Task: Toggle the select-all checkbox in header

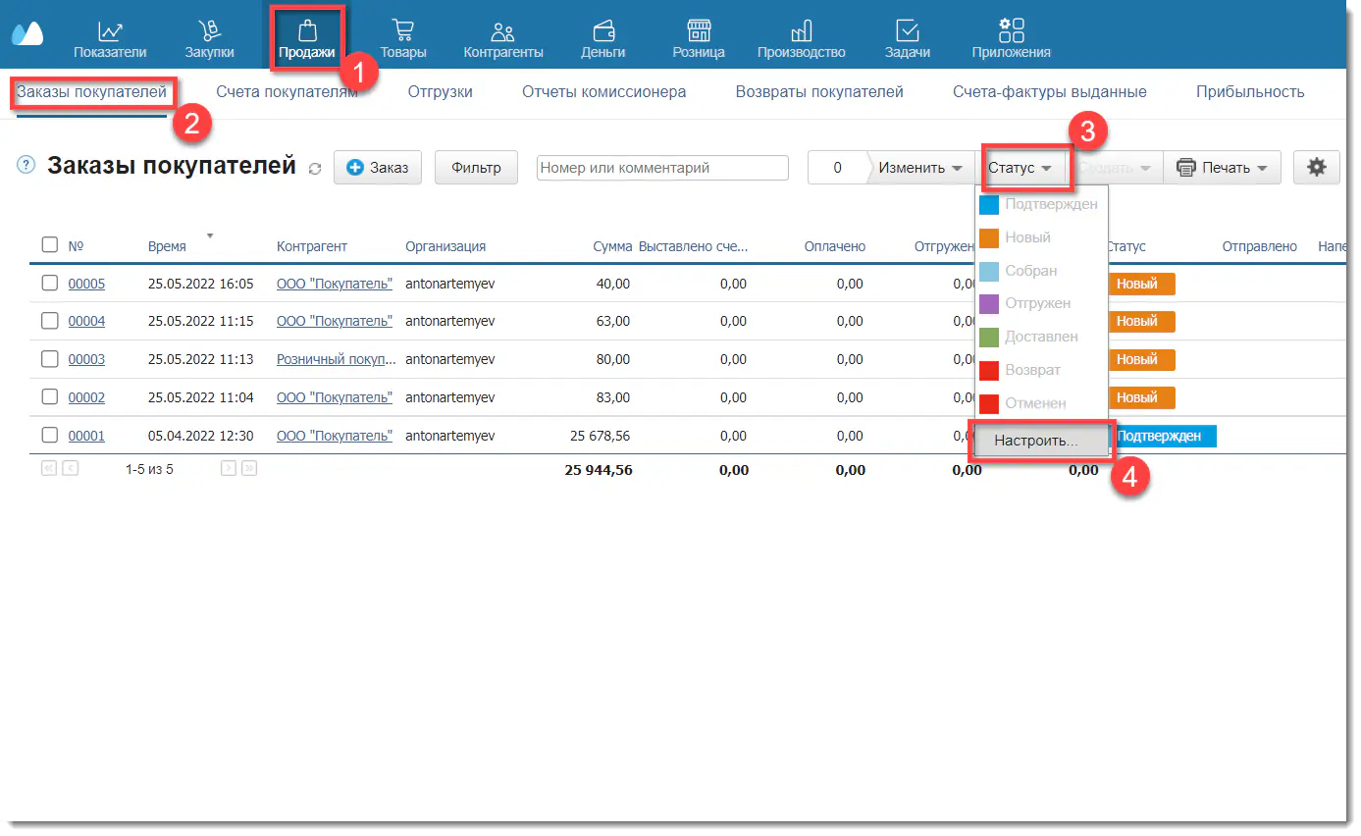Action: tap(50, 245)
